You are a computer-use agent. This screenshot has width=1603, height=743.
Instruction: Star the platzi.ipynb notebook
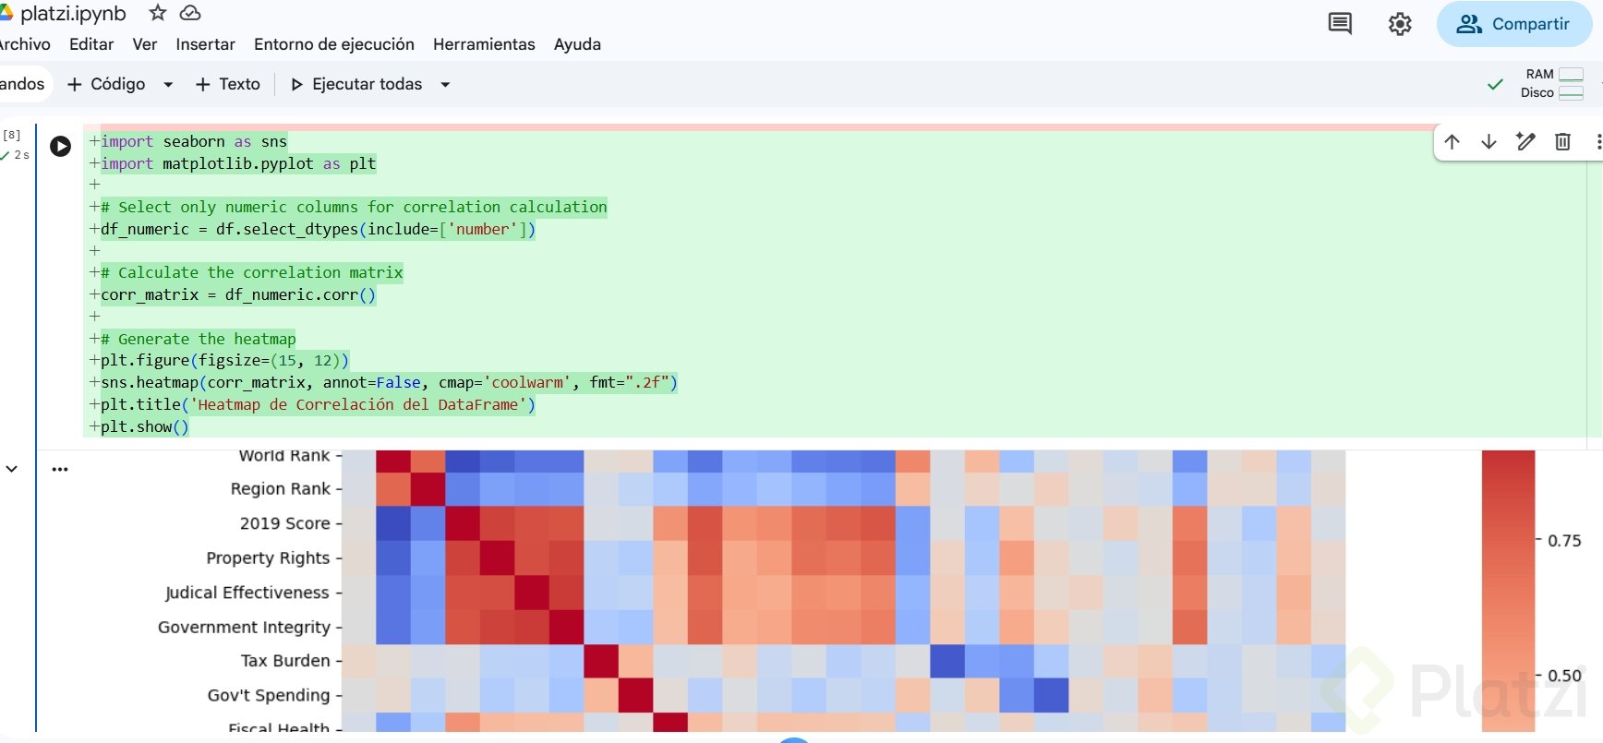click(x=158, y=13)
